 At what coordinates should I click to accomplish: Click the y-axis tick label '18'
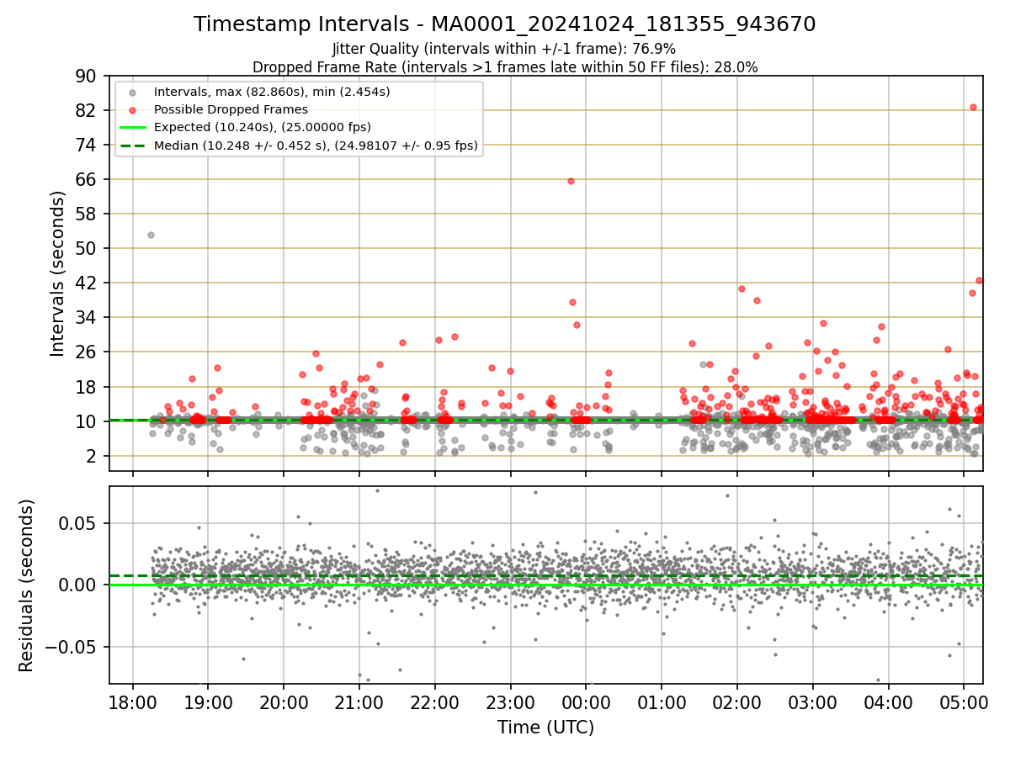click(88, 387)
